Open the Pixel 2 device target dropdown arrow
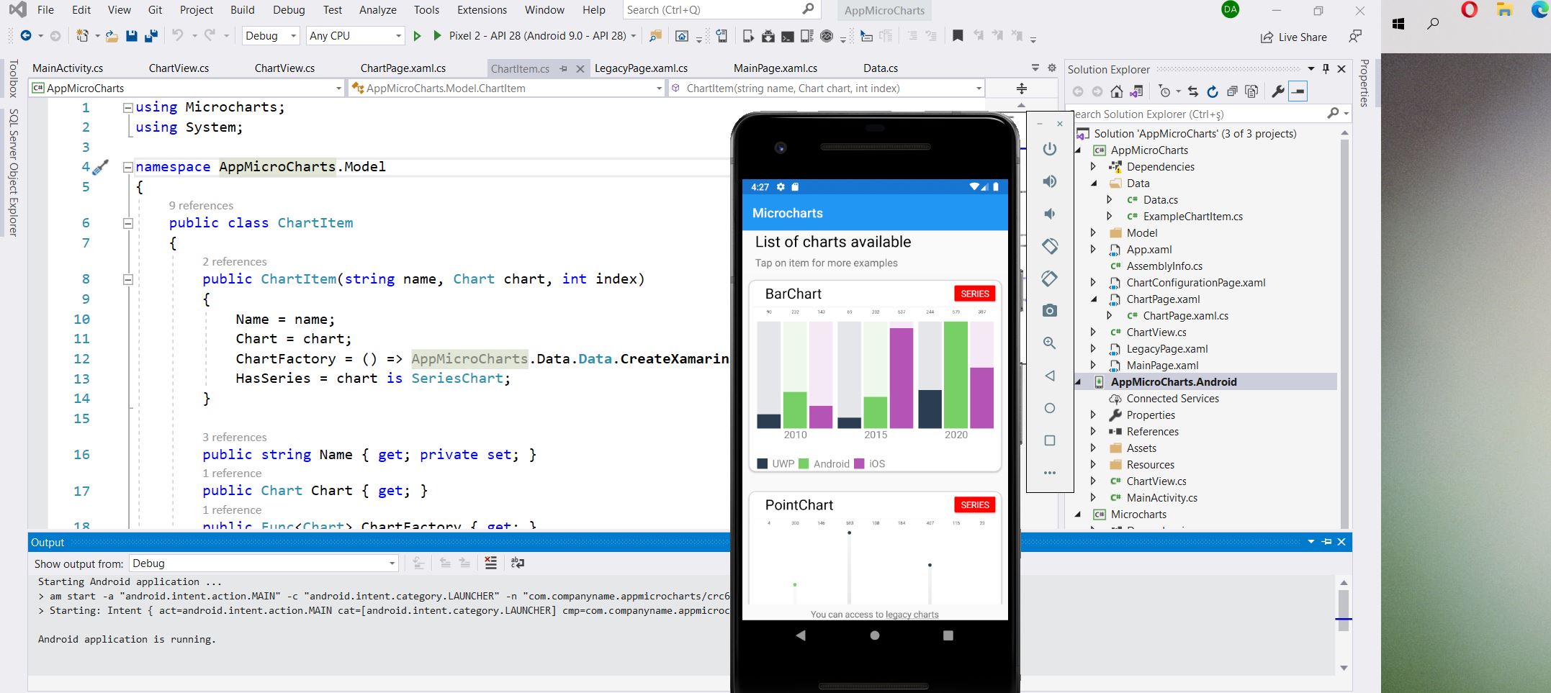This screenshot has width=1551, height=693. (x=633, y=36)
